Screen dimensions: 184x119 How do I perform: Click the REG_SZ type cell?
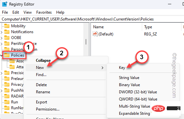150,34
